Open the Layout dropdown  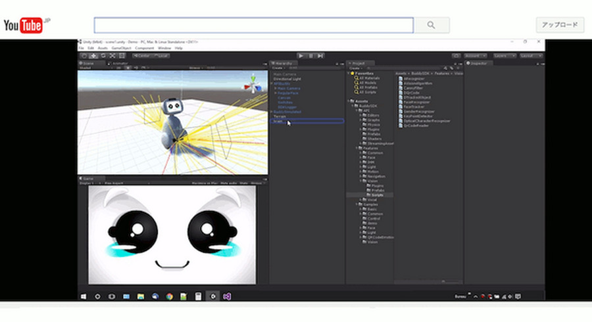click(x=530, y=56)
